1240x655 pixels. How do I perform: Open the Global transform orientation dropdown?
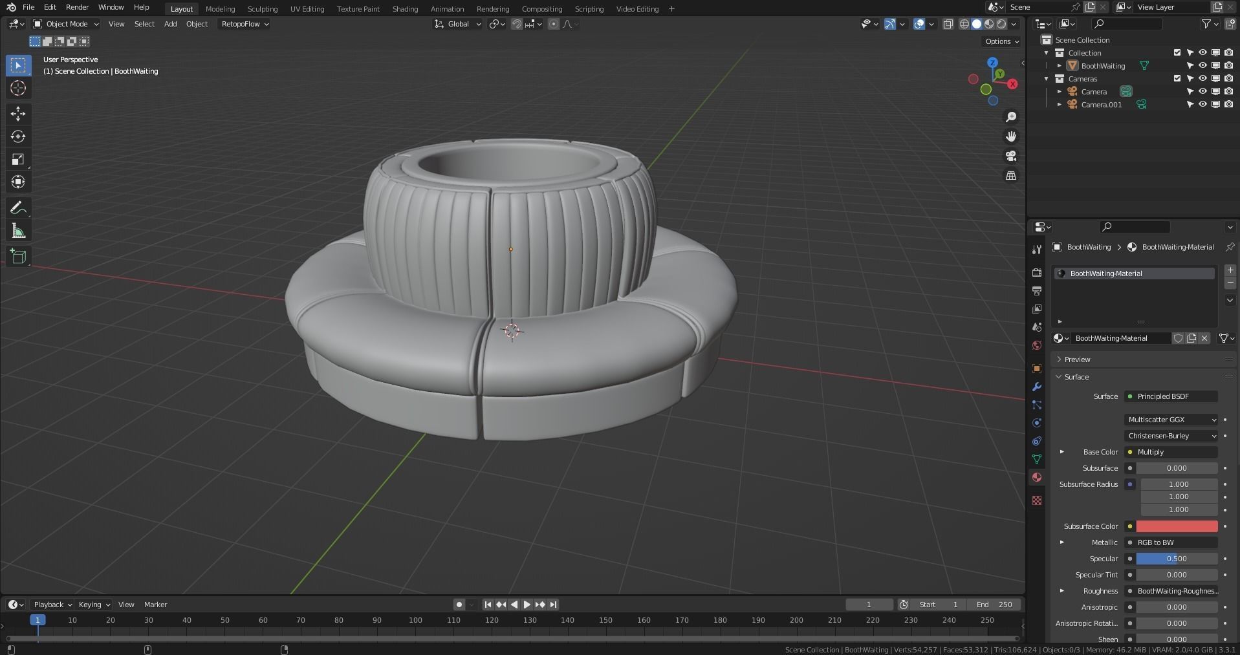click(458, 24)
